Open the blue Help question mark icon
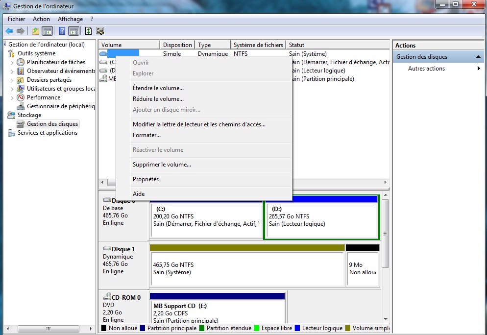 coord(62,31)
